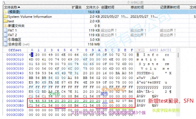196x119 pixels.
Task: Click the 扩展名 column header
Action: click(x=77, y=7)
